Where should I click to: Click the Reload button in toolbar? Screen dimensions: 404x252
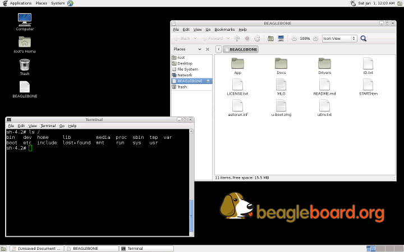pyautogui.click(x=257, y=39)
